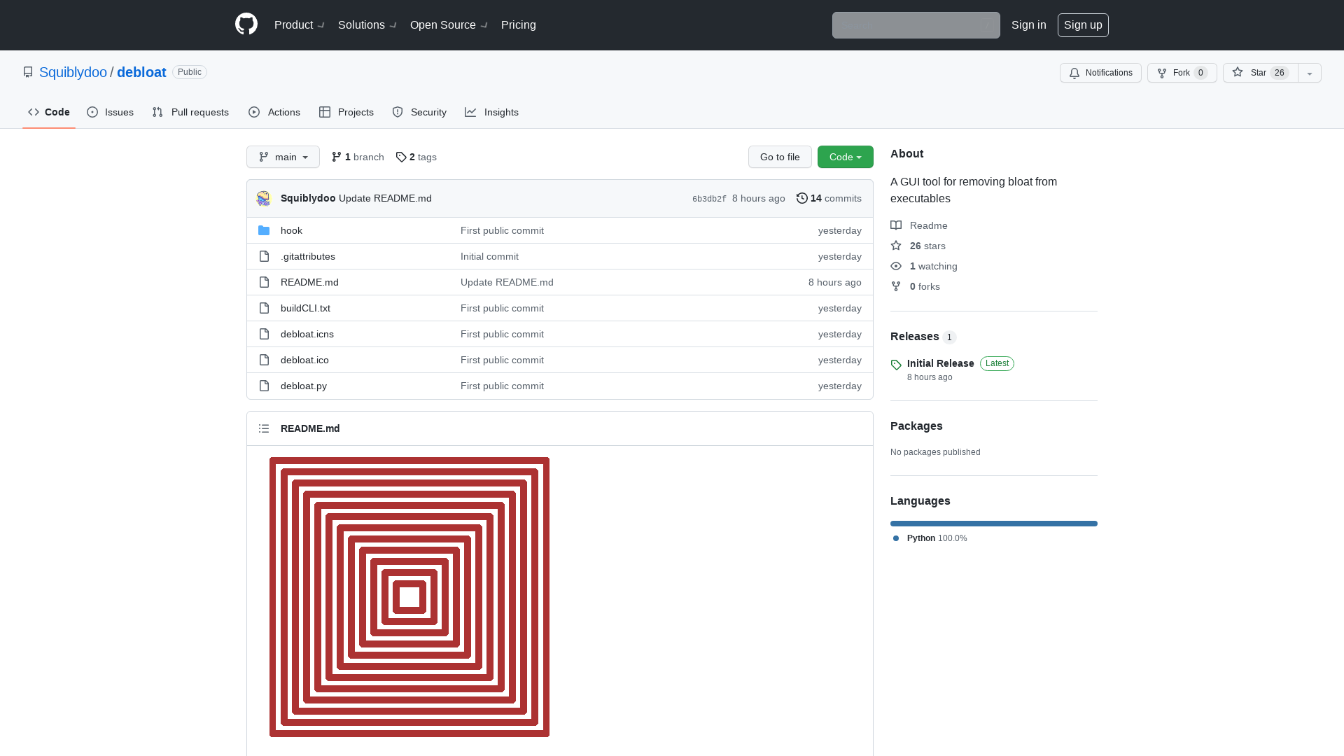Screen dimensions: 1344x756
Task: Click Sign in button
Action: 1028,25
